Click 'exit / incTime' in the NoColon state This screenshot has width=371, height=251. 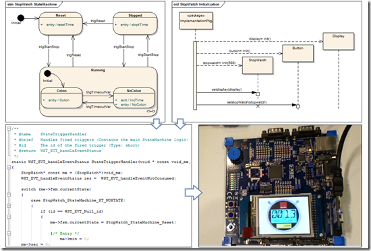pos(132,100)
